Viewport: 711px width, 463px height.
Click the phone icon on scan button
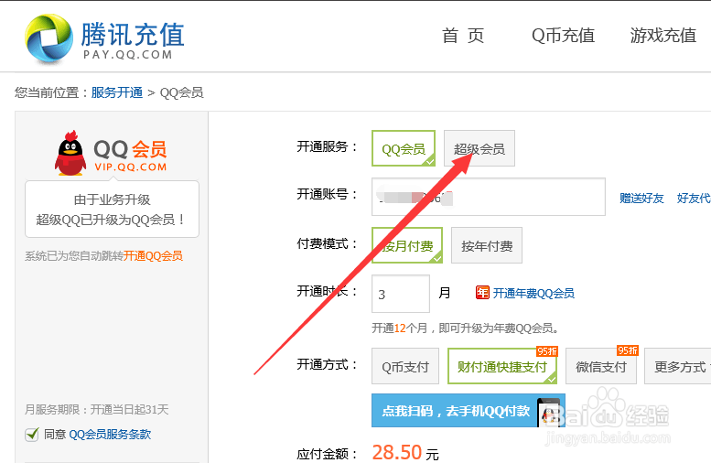click(549, 411)
